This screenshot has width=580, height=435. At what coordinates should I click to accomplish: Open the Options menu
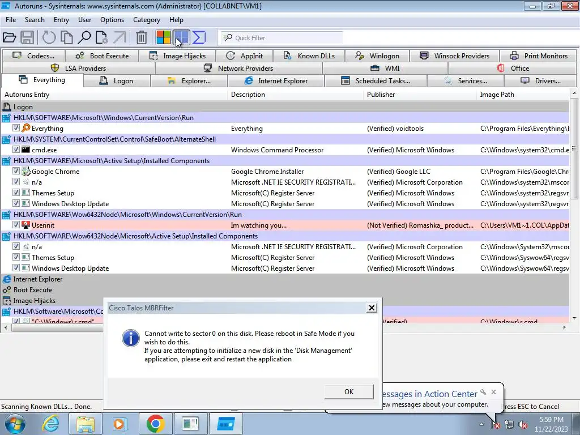[x=112, y=20]
